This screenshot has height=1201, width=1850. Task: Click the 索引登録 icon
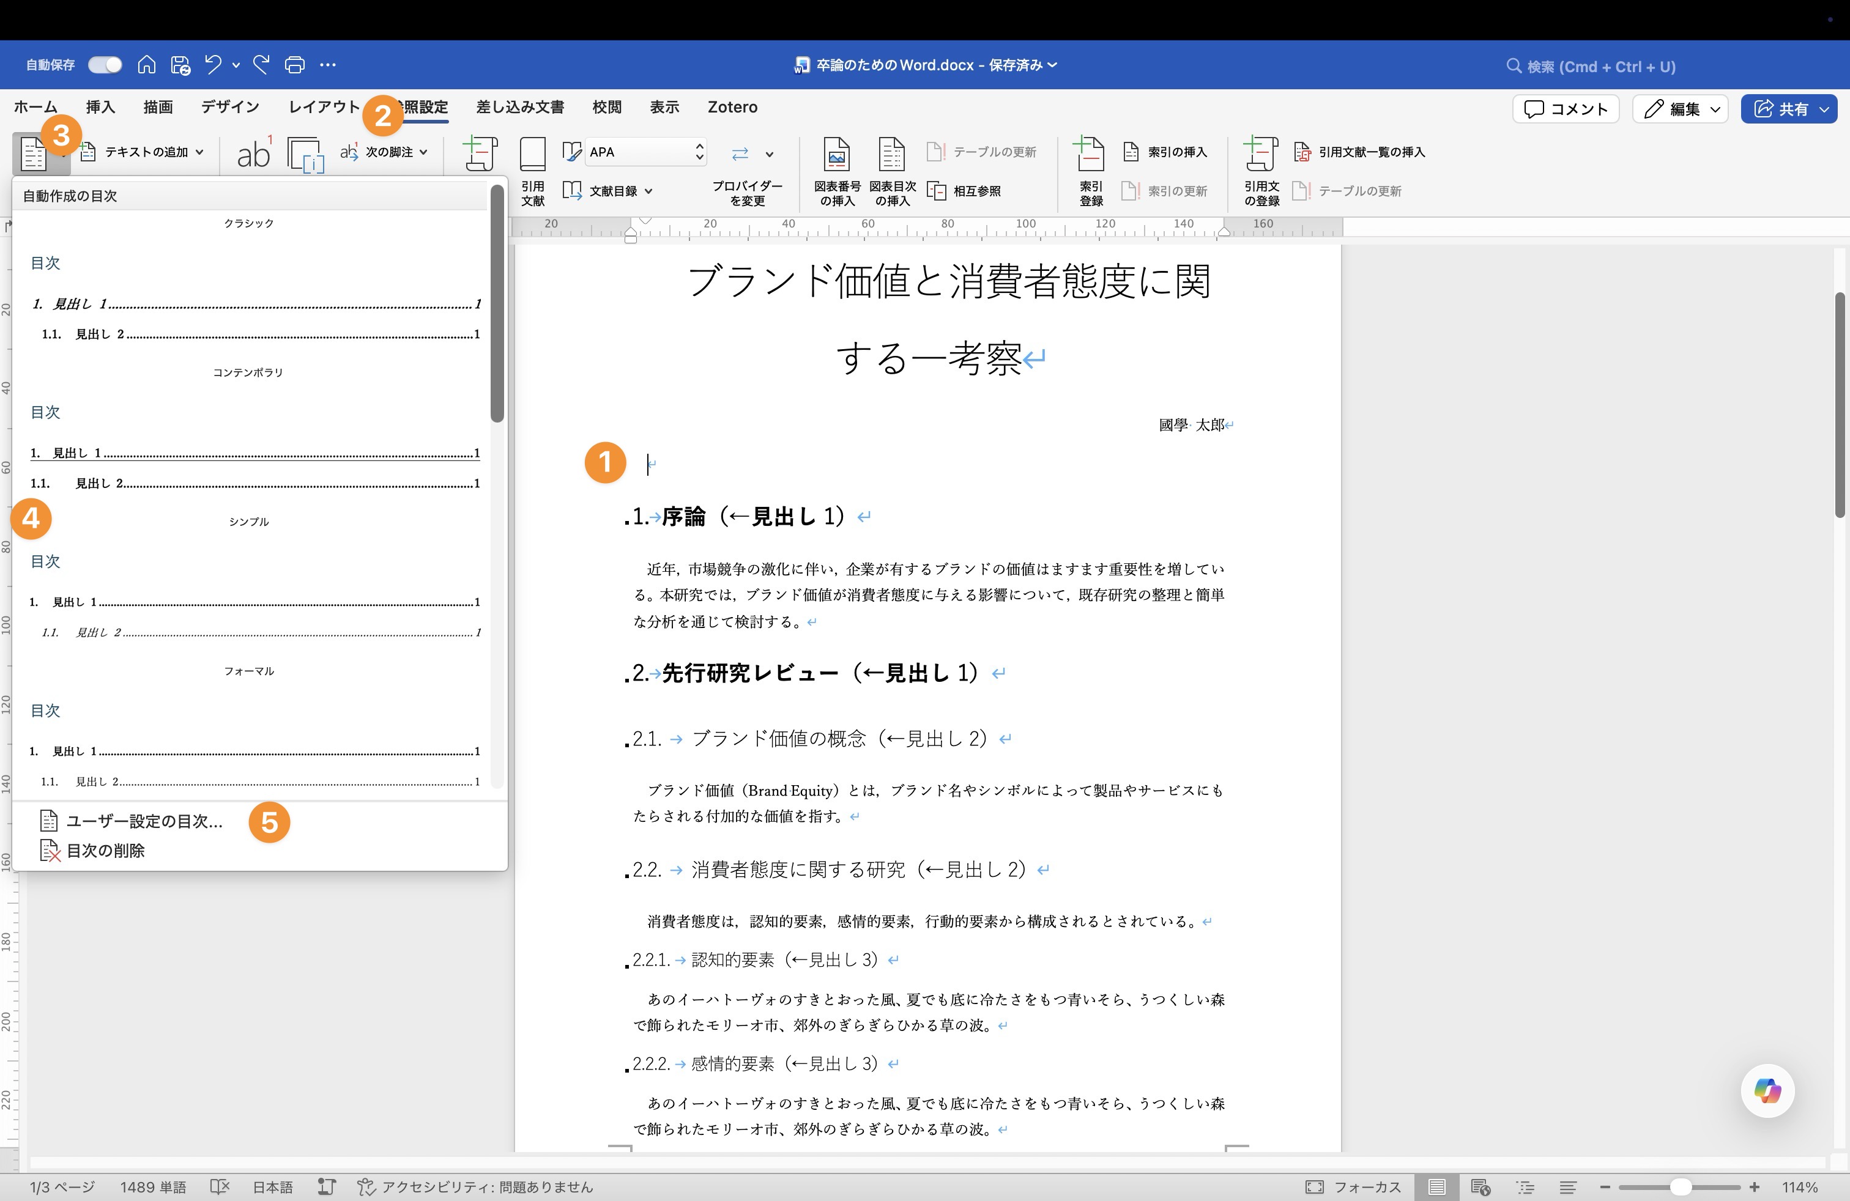coord(1091,169)
